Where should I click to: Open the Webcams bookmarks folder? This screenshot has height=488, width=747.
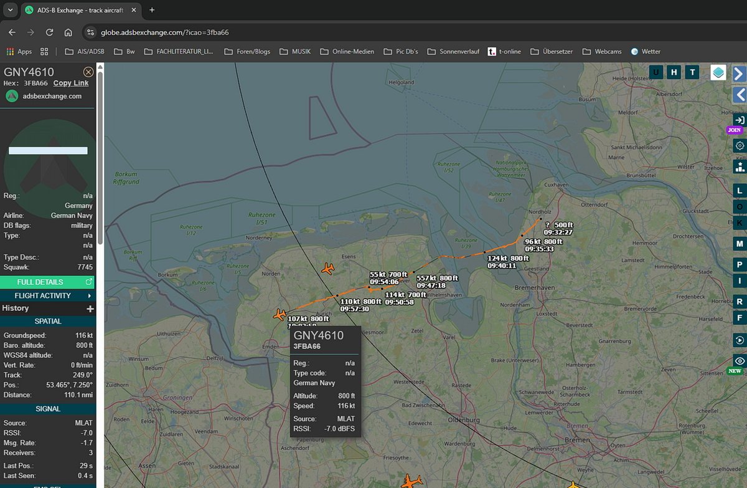coord(602,52)
